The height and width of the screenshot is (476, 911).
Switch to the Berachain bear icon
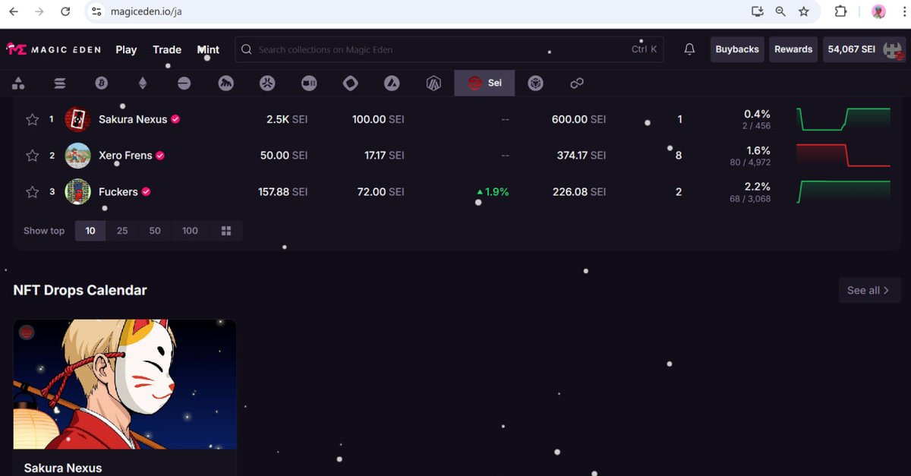click(x=225, y=84)
